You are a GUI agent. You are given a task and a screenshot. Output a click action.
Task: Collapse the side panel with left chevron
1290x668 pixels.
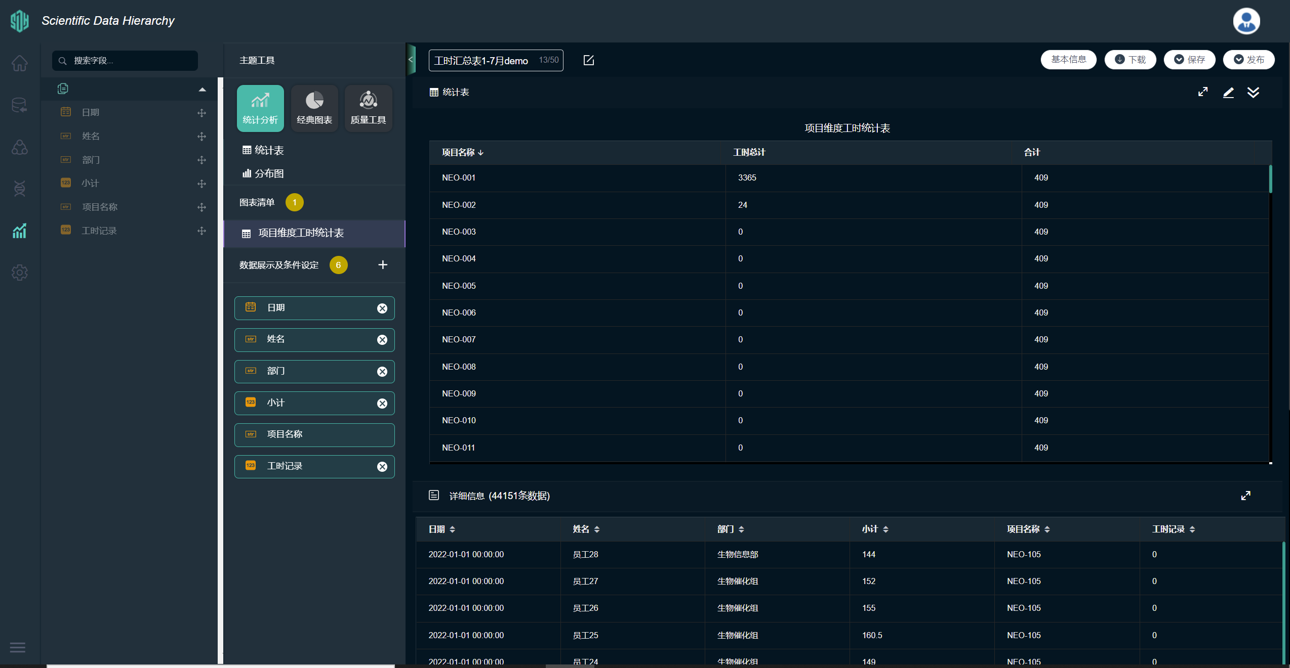(x=411, y=60)
